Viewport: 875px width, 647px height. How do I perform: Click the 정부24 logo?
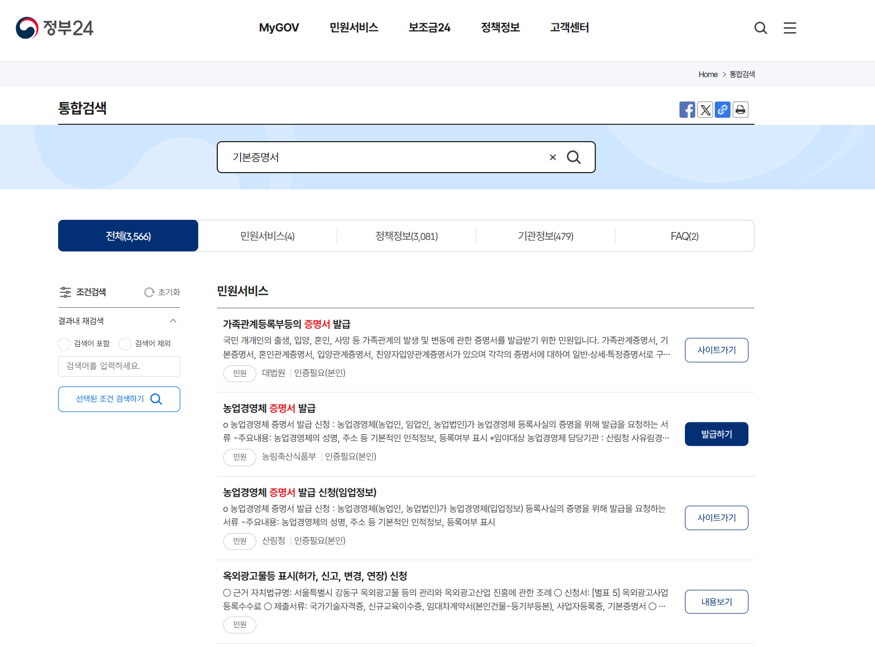(54, 28)
